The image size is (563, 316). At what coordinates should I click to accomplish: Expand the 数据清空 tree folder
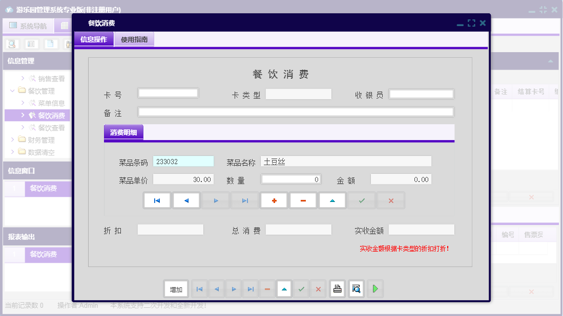[12, 152]
